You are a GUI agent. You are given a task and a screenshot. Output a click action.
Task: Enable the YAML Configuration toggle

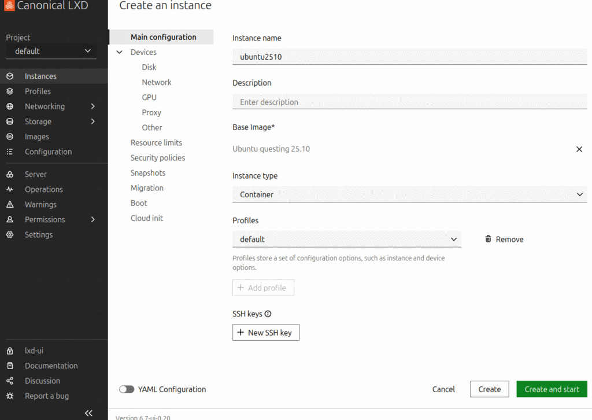(x=127, y=389)
